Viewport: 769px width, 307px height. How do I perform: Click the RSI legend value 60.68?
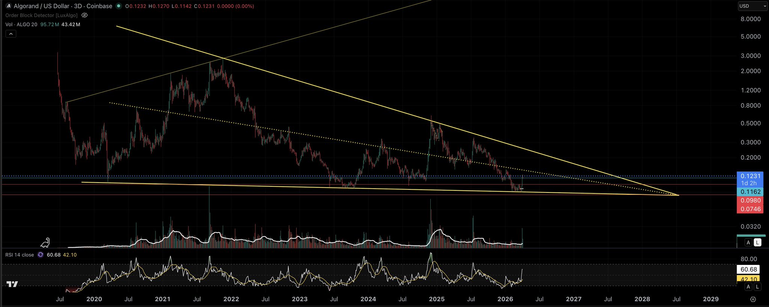coord(54,255)
